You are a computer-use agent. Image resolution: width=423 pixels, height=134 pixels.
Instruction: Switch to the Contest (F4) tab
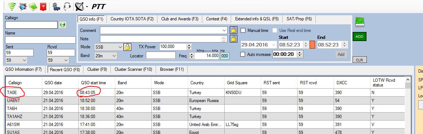[x=217, y=19]
